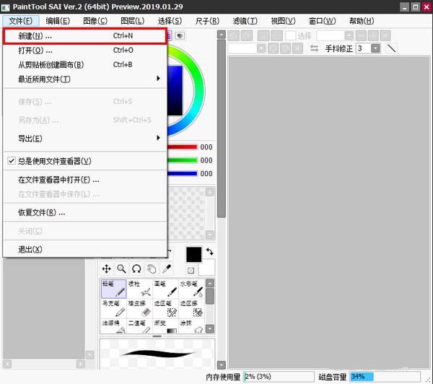This screenshot has height=384, width=433.
Task: Choose 恢复文件(R) menu entry
Action: click(x=85, y=212)
